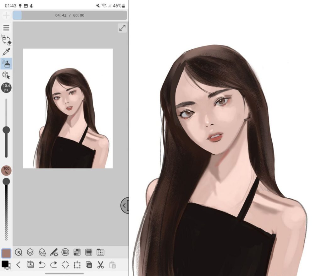
Task: Tap the 46% battery indicator
Action: 119,6
